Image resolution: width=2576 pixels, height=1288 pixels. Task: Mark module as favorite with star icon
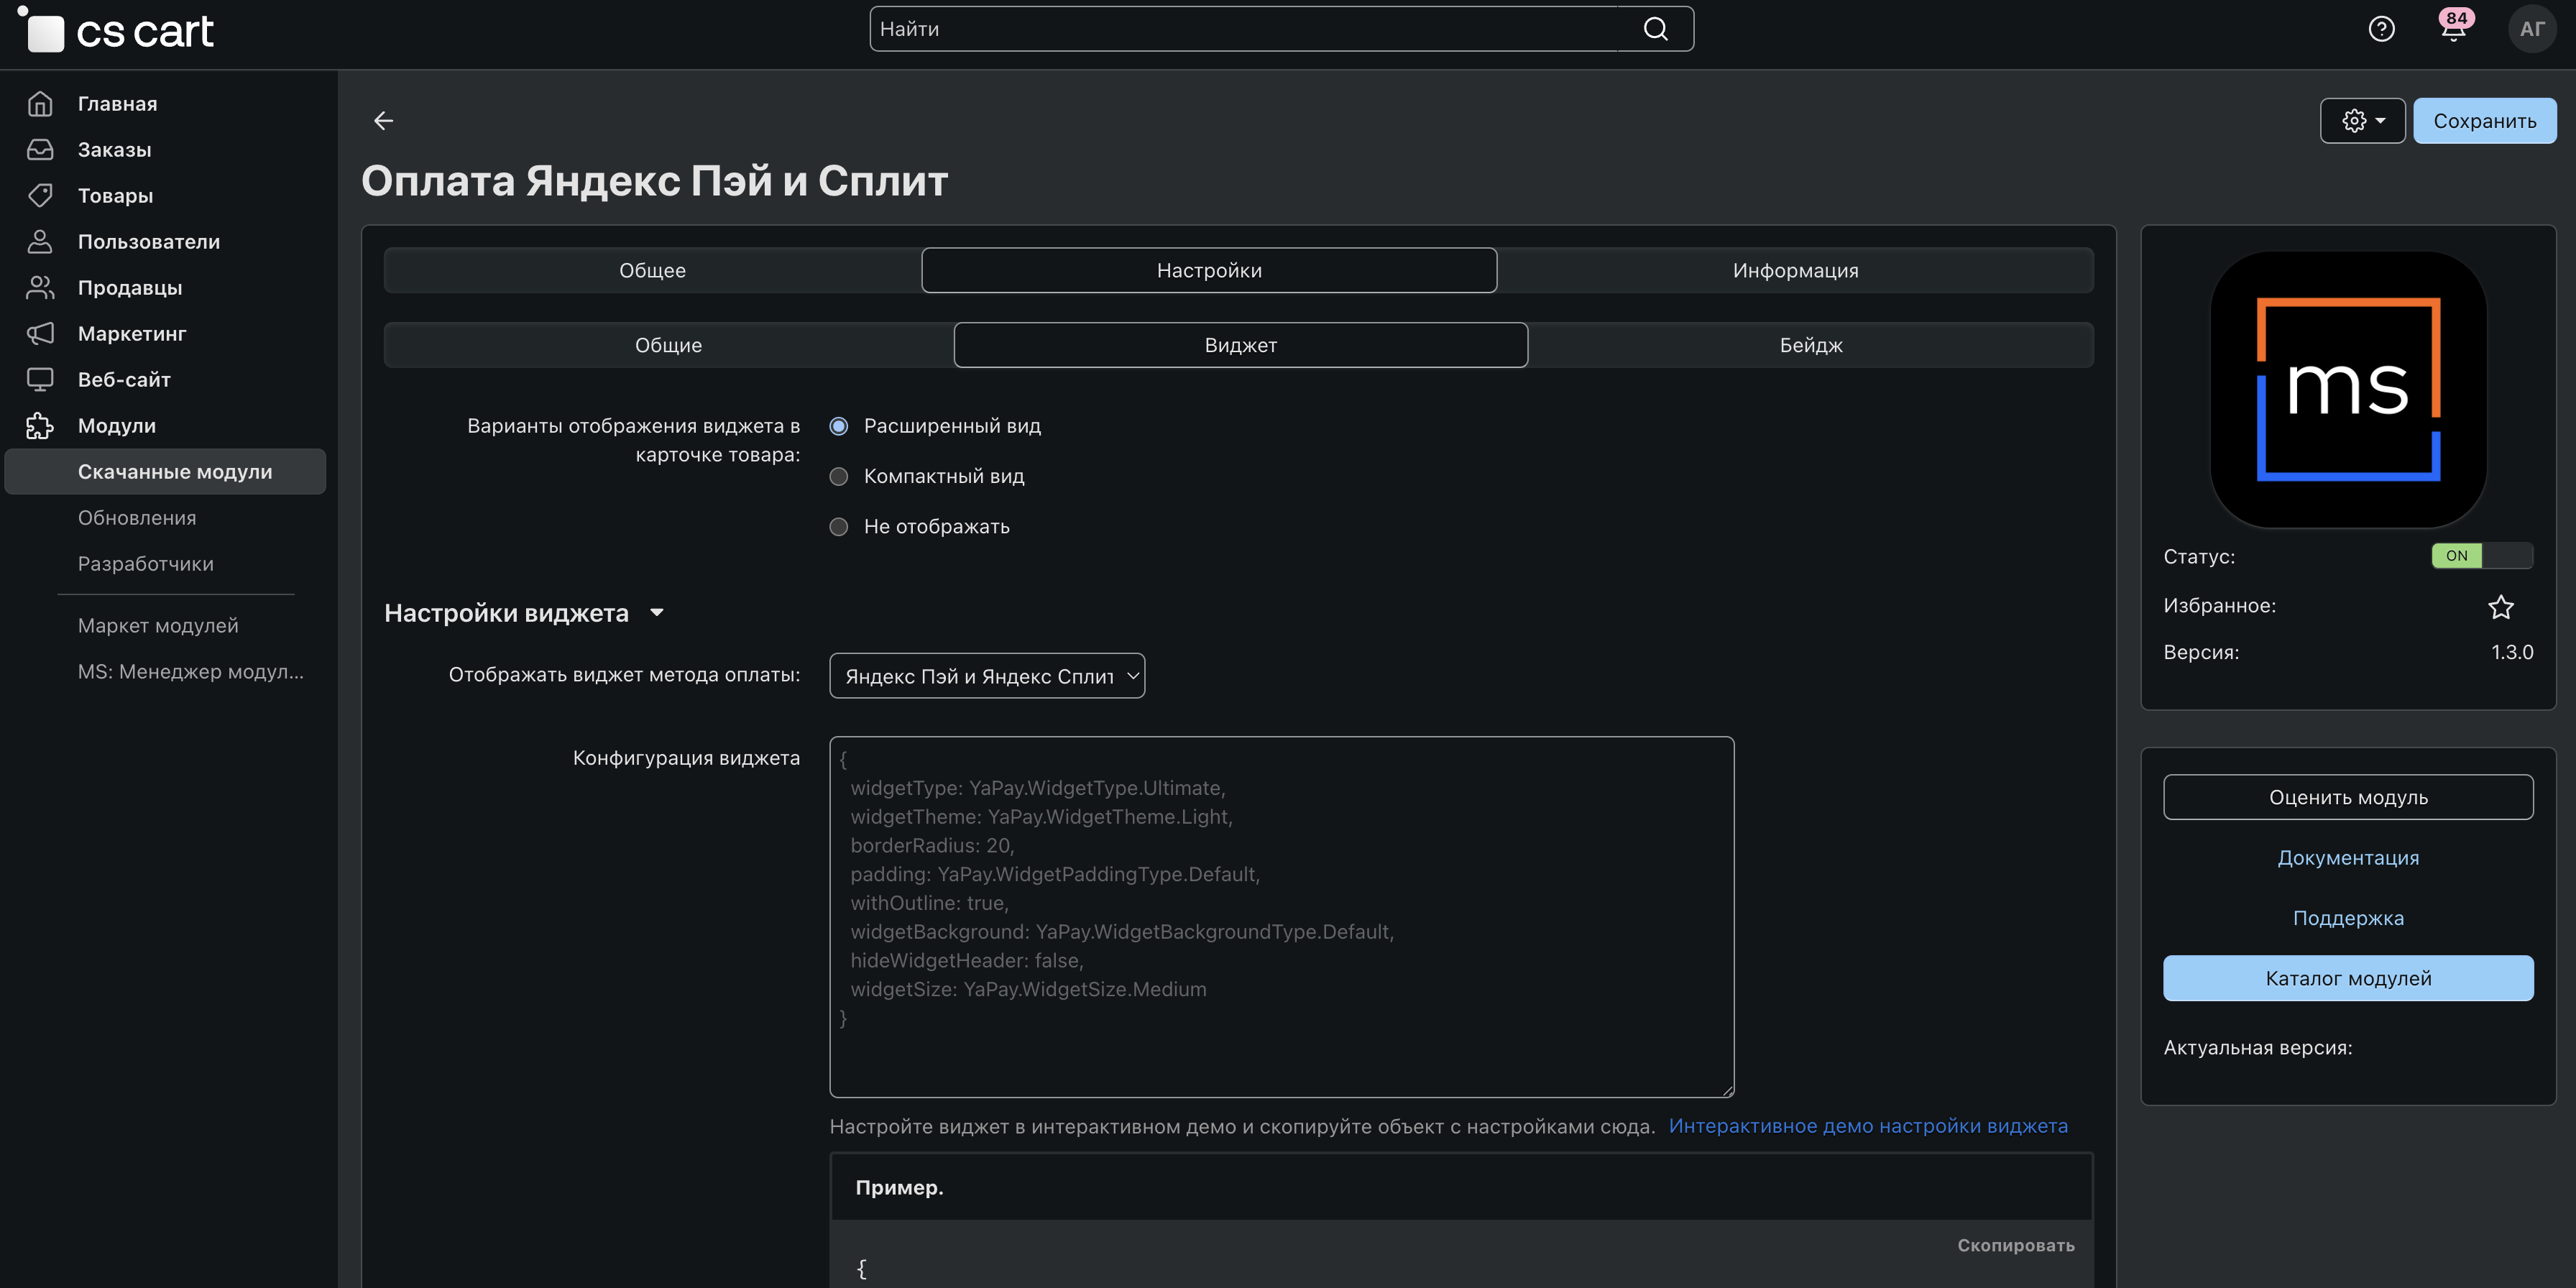[2500, 606]
